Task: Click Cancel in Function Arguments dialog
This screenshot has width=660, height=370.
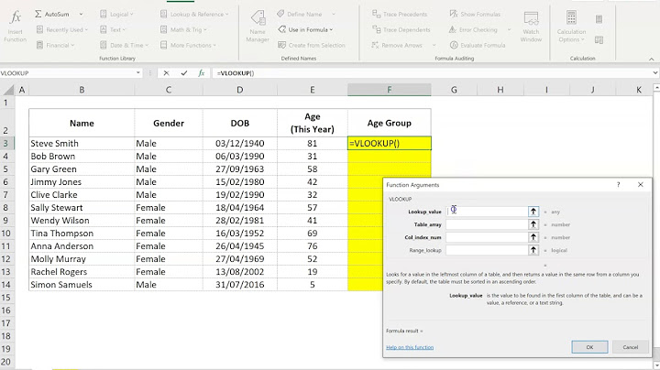Action: (x=631, y=347)
